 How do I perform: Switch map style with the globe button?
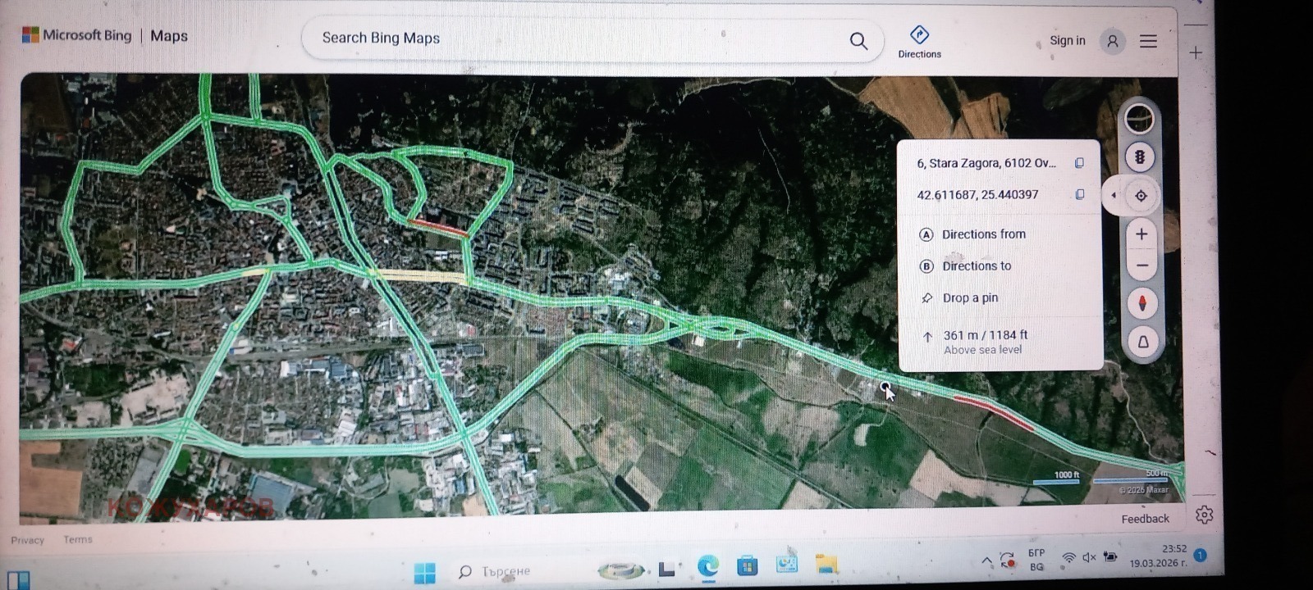[1139, 120]
